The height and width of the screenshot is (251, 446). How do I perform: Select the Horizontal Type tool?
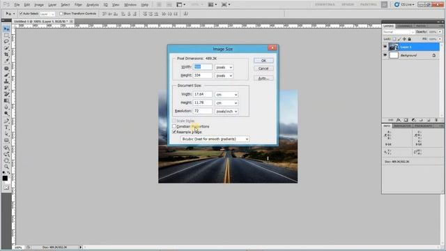(6, 128)
